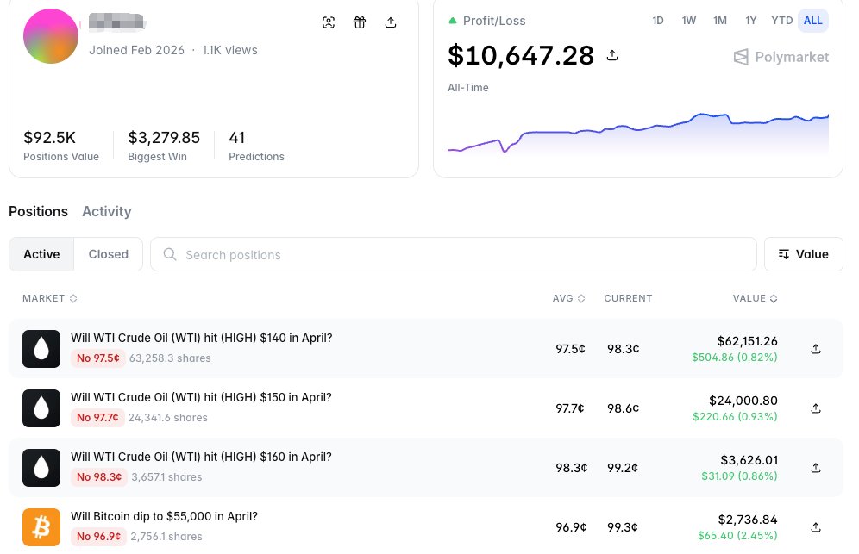This screenshot has height=554, width=859.
Task: Open the Value sort dropdown
Action: coord(803,254)
